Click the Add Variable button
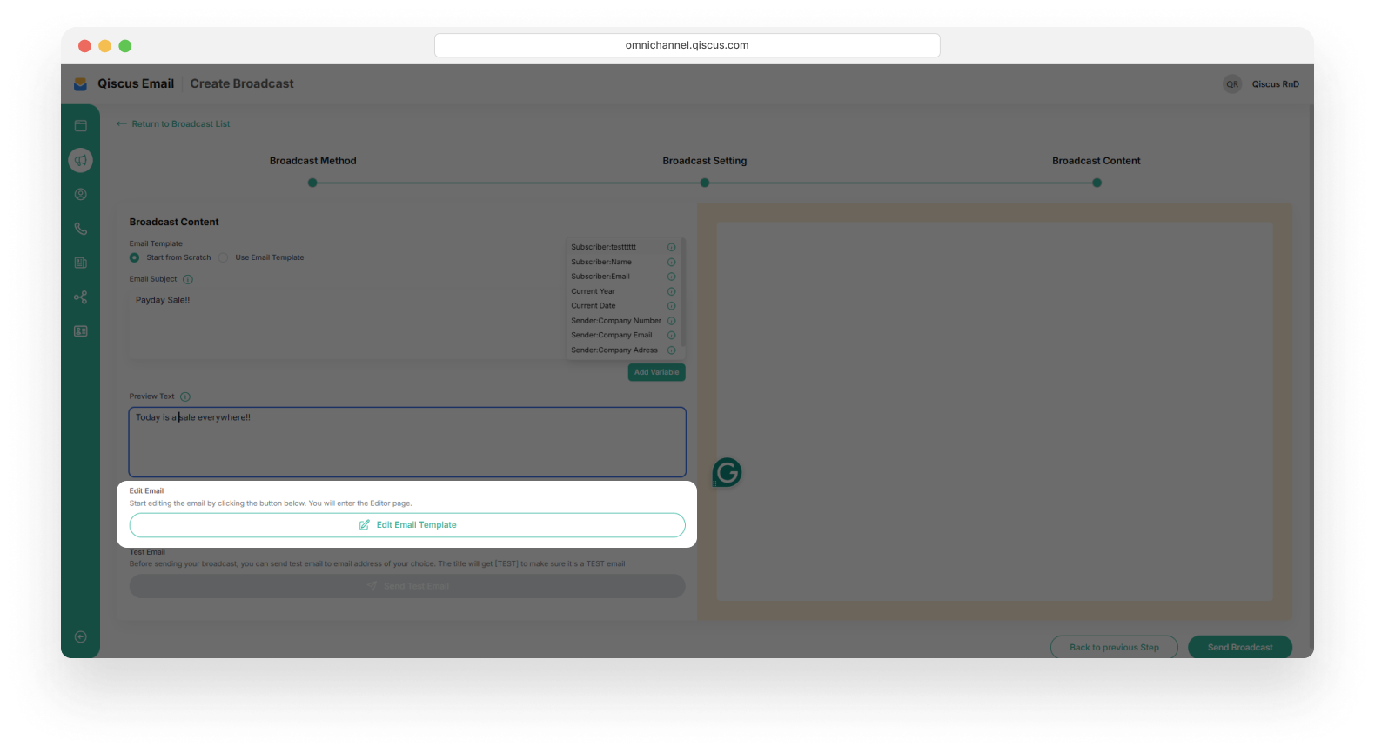Screen dimensions: 1375x753 (x=657, y=372)
